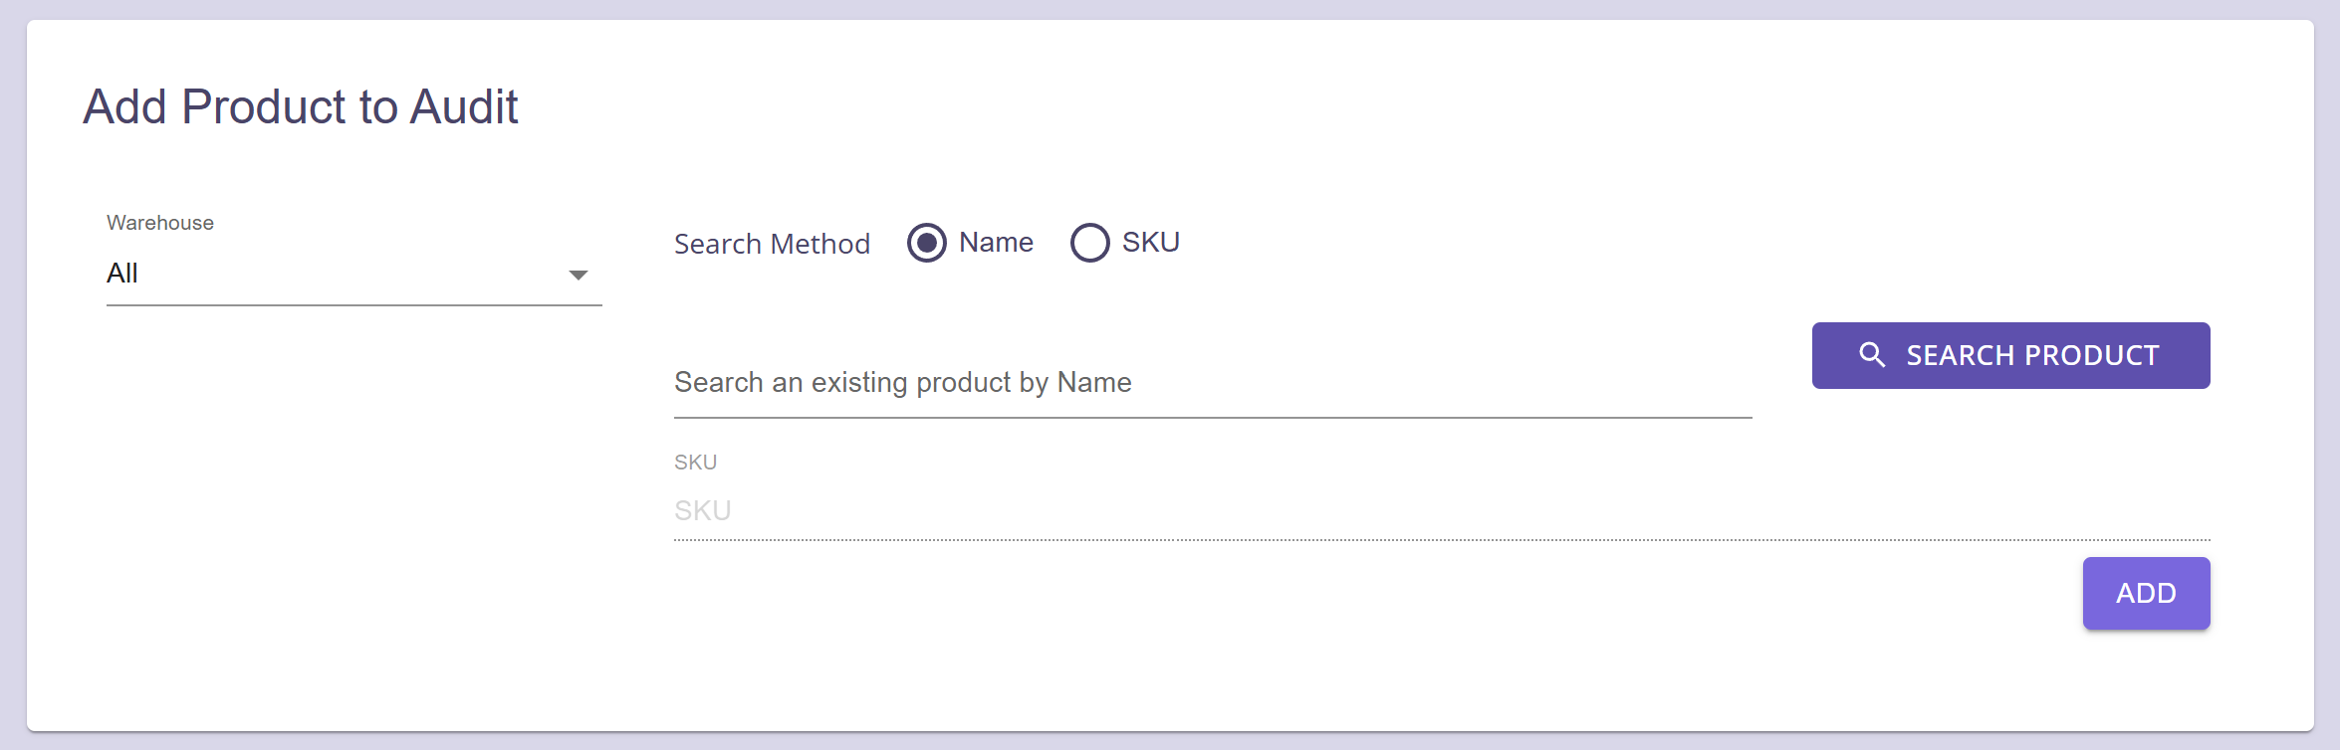Screen dimensions: 2340x750
Task: Click the magnifier icon in Search Product button
Action: (x=1872, y=355)
